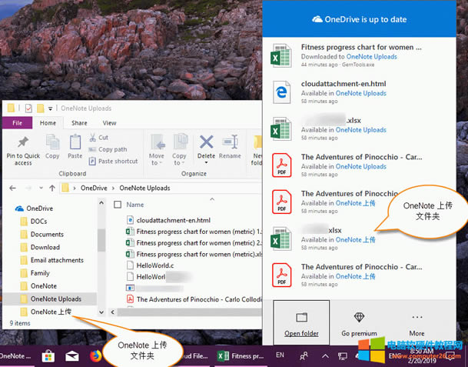Open Firefox from the taskbar
The height and width of the screenshot is (367, 468).
point(96,356)
